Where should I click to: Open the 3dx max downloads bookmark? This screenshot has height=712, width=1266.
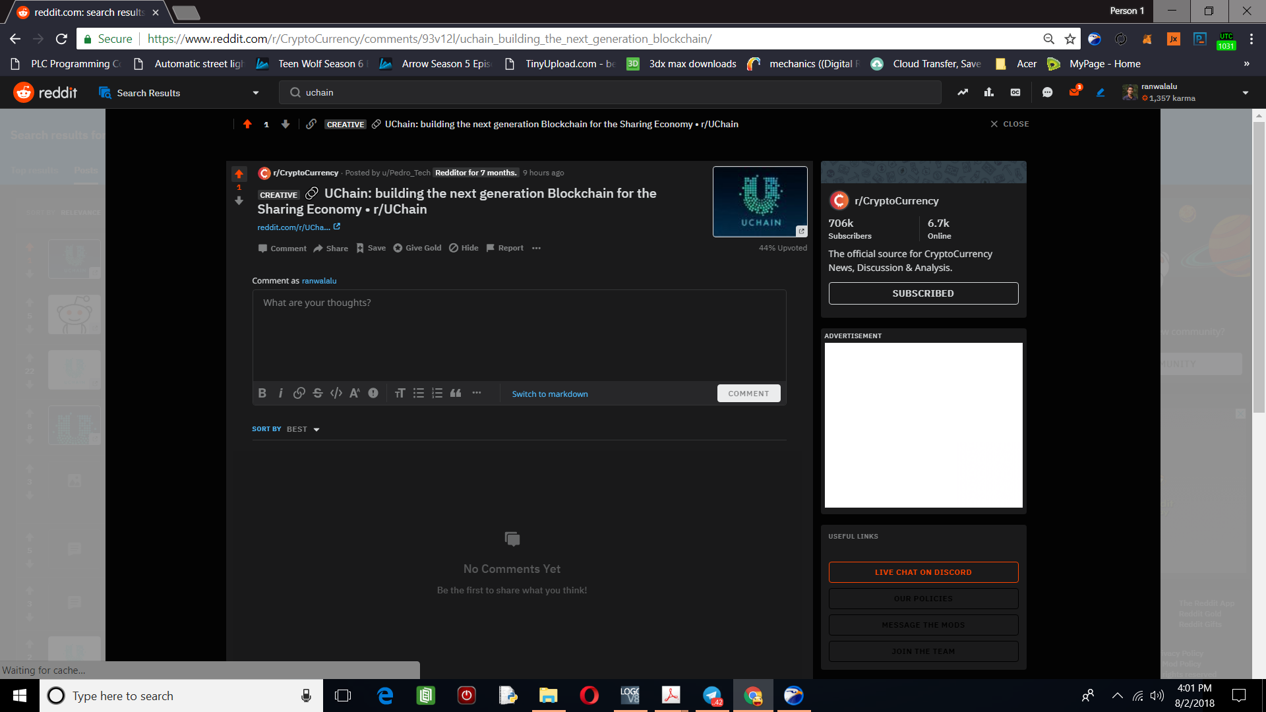[x=681, y=64]
